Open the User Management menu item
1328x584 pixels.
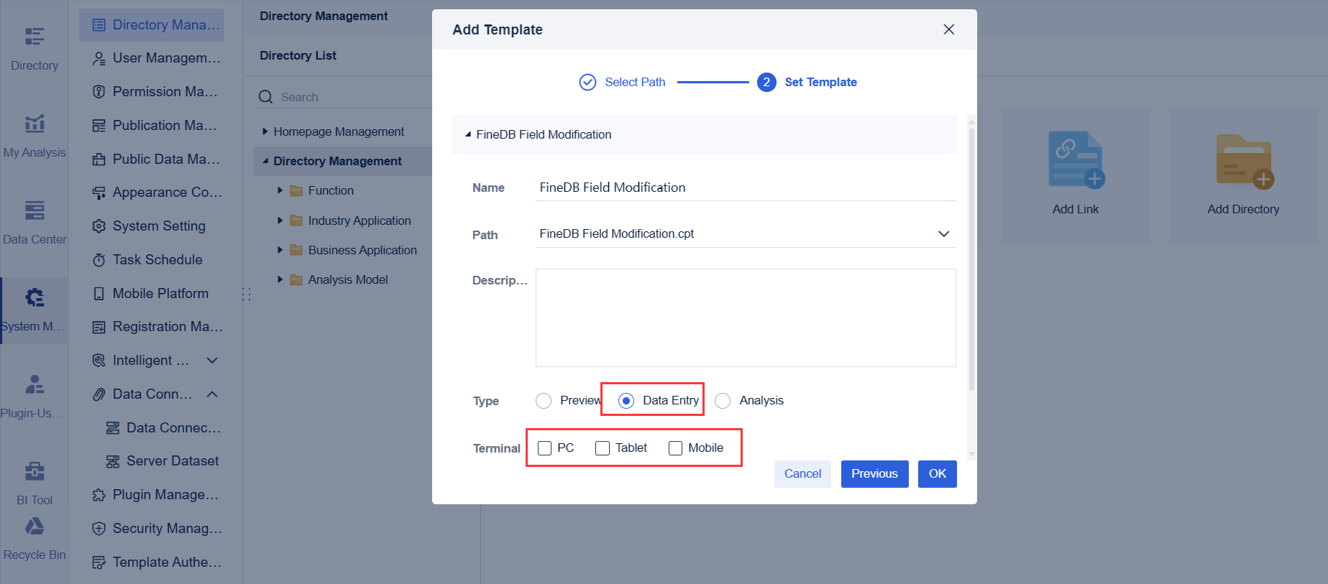166,58
